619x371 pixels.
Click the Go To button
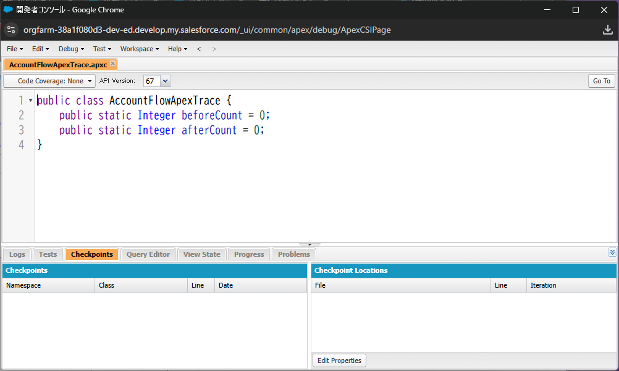(x=601, y=81)
